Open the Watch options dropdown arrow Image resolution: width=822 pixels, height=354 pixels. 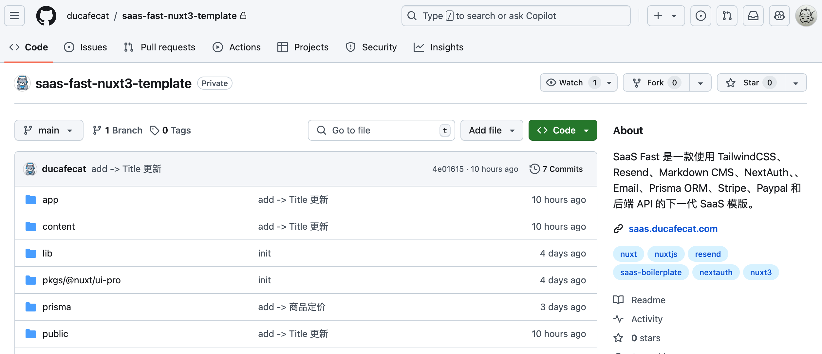click(x=609, y=83)
